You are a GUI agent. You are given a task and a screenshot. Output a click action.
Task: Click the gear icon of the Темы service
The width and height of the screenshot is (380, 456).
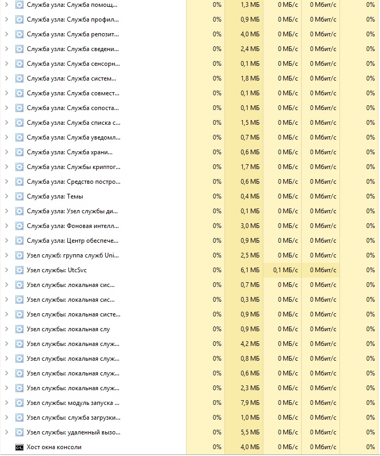[19, 196]
